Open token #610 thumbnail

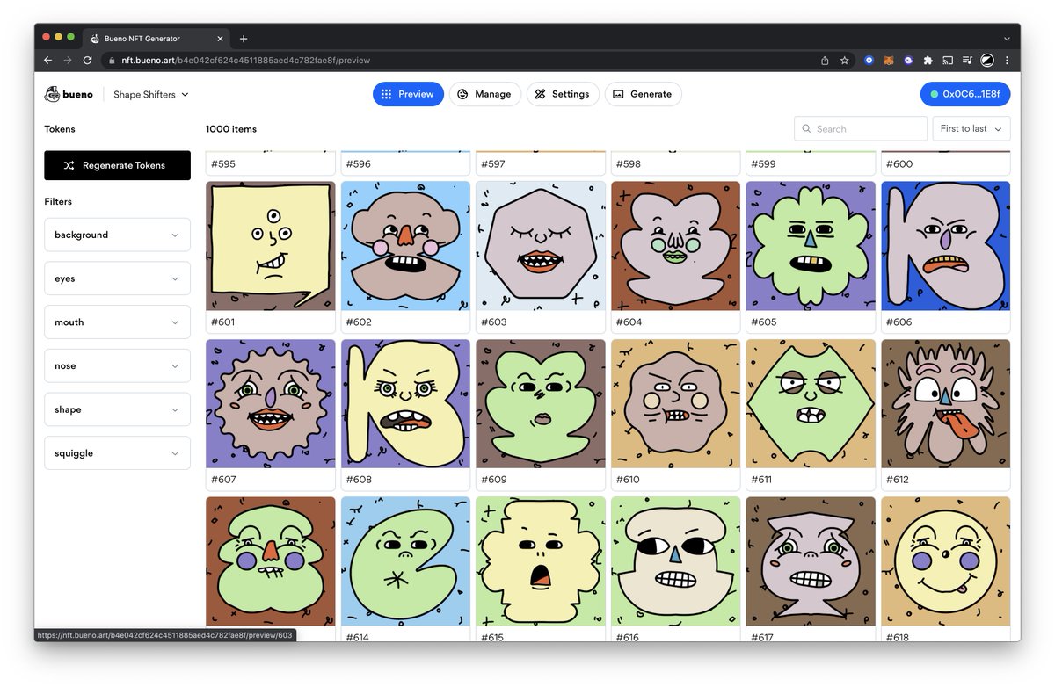(x=676, y=404)
